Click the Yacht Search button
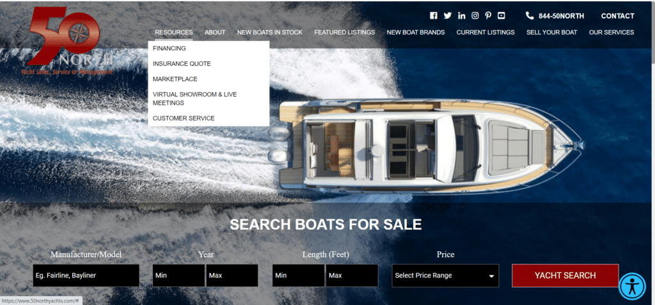 click(x=565, y=276)
